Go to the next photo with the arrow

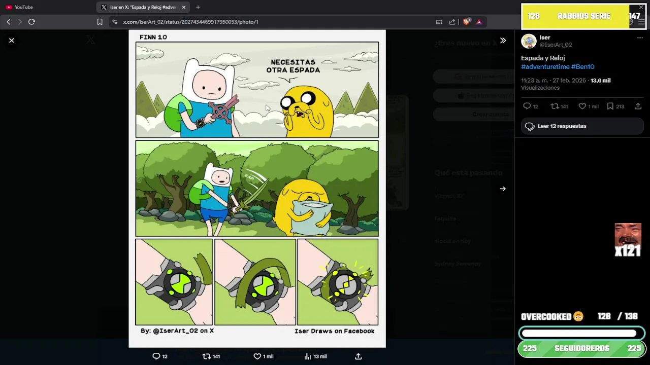pyautogui.click(x=503, y=189)
